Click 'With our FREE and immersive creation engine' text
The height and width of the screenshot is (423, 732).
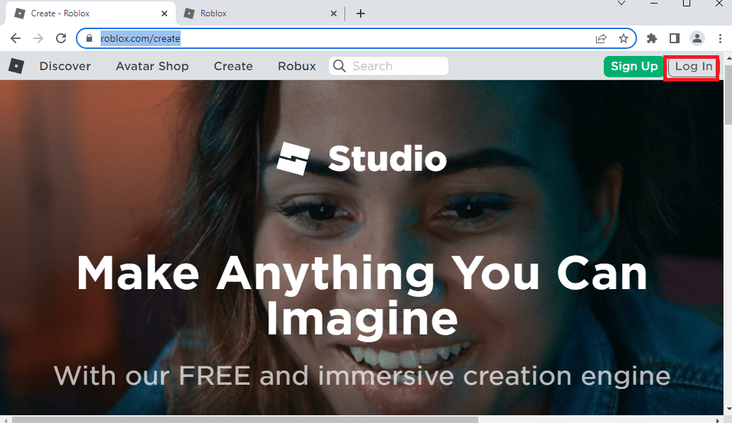point(362,376)
